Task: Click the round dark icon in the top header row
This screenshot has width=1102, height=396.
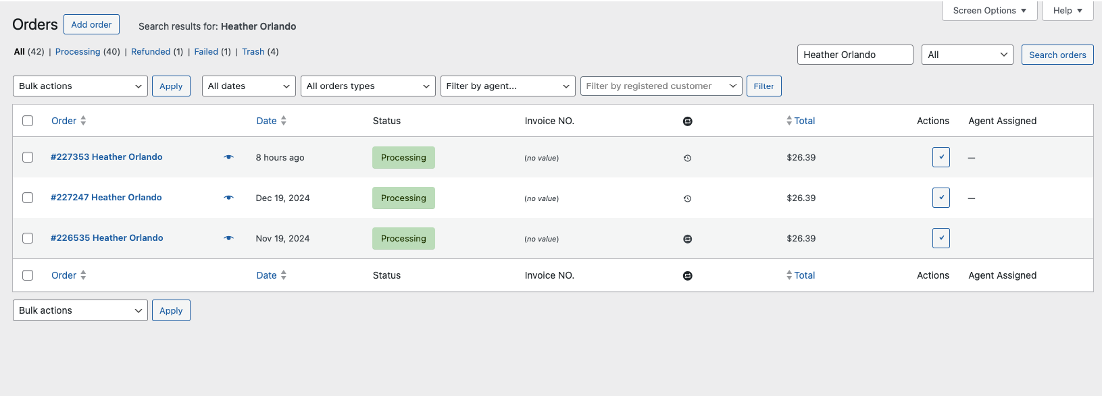Action: point(687,121)
